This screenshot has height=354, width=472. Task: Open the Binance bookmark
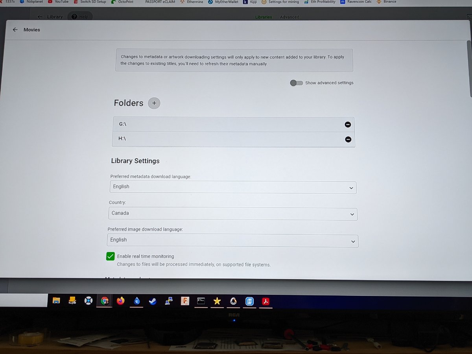tap(387, 2)
